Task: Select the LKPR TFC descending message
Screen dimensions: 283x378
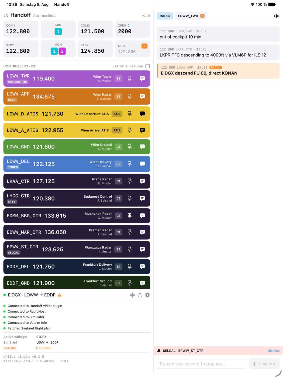Action: 218,53
